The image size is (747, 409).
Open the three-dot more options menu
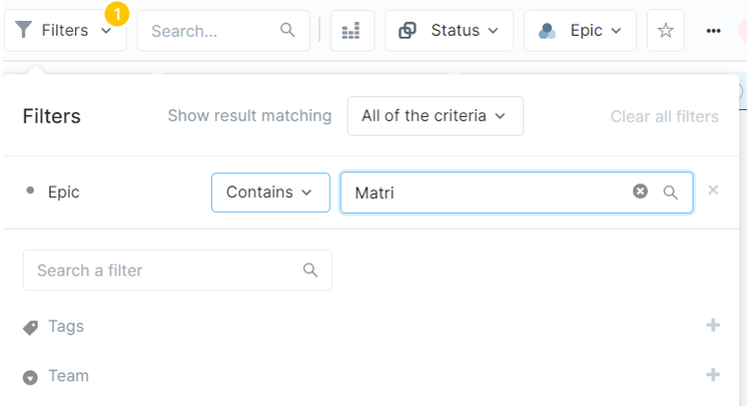(x=713, y=31)
